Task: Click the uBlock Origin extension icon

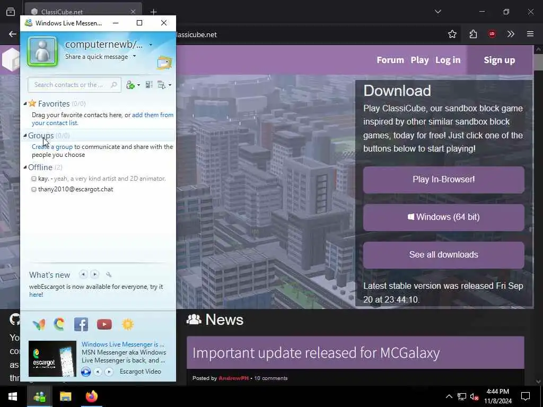Action: 492,34
